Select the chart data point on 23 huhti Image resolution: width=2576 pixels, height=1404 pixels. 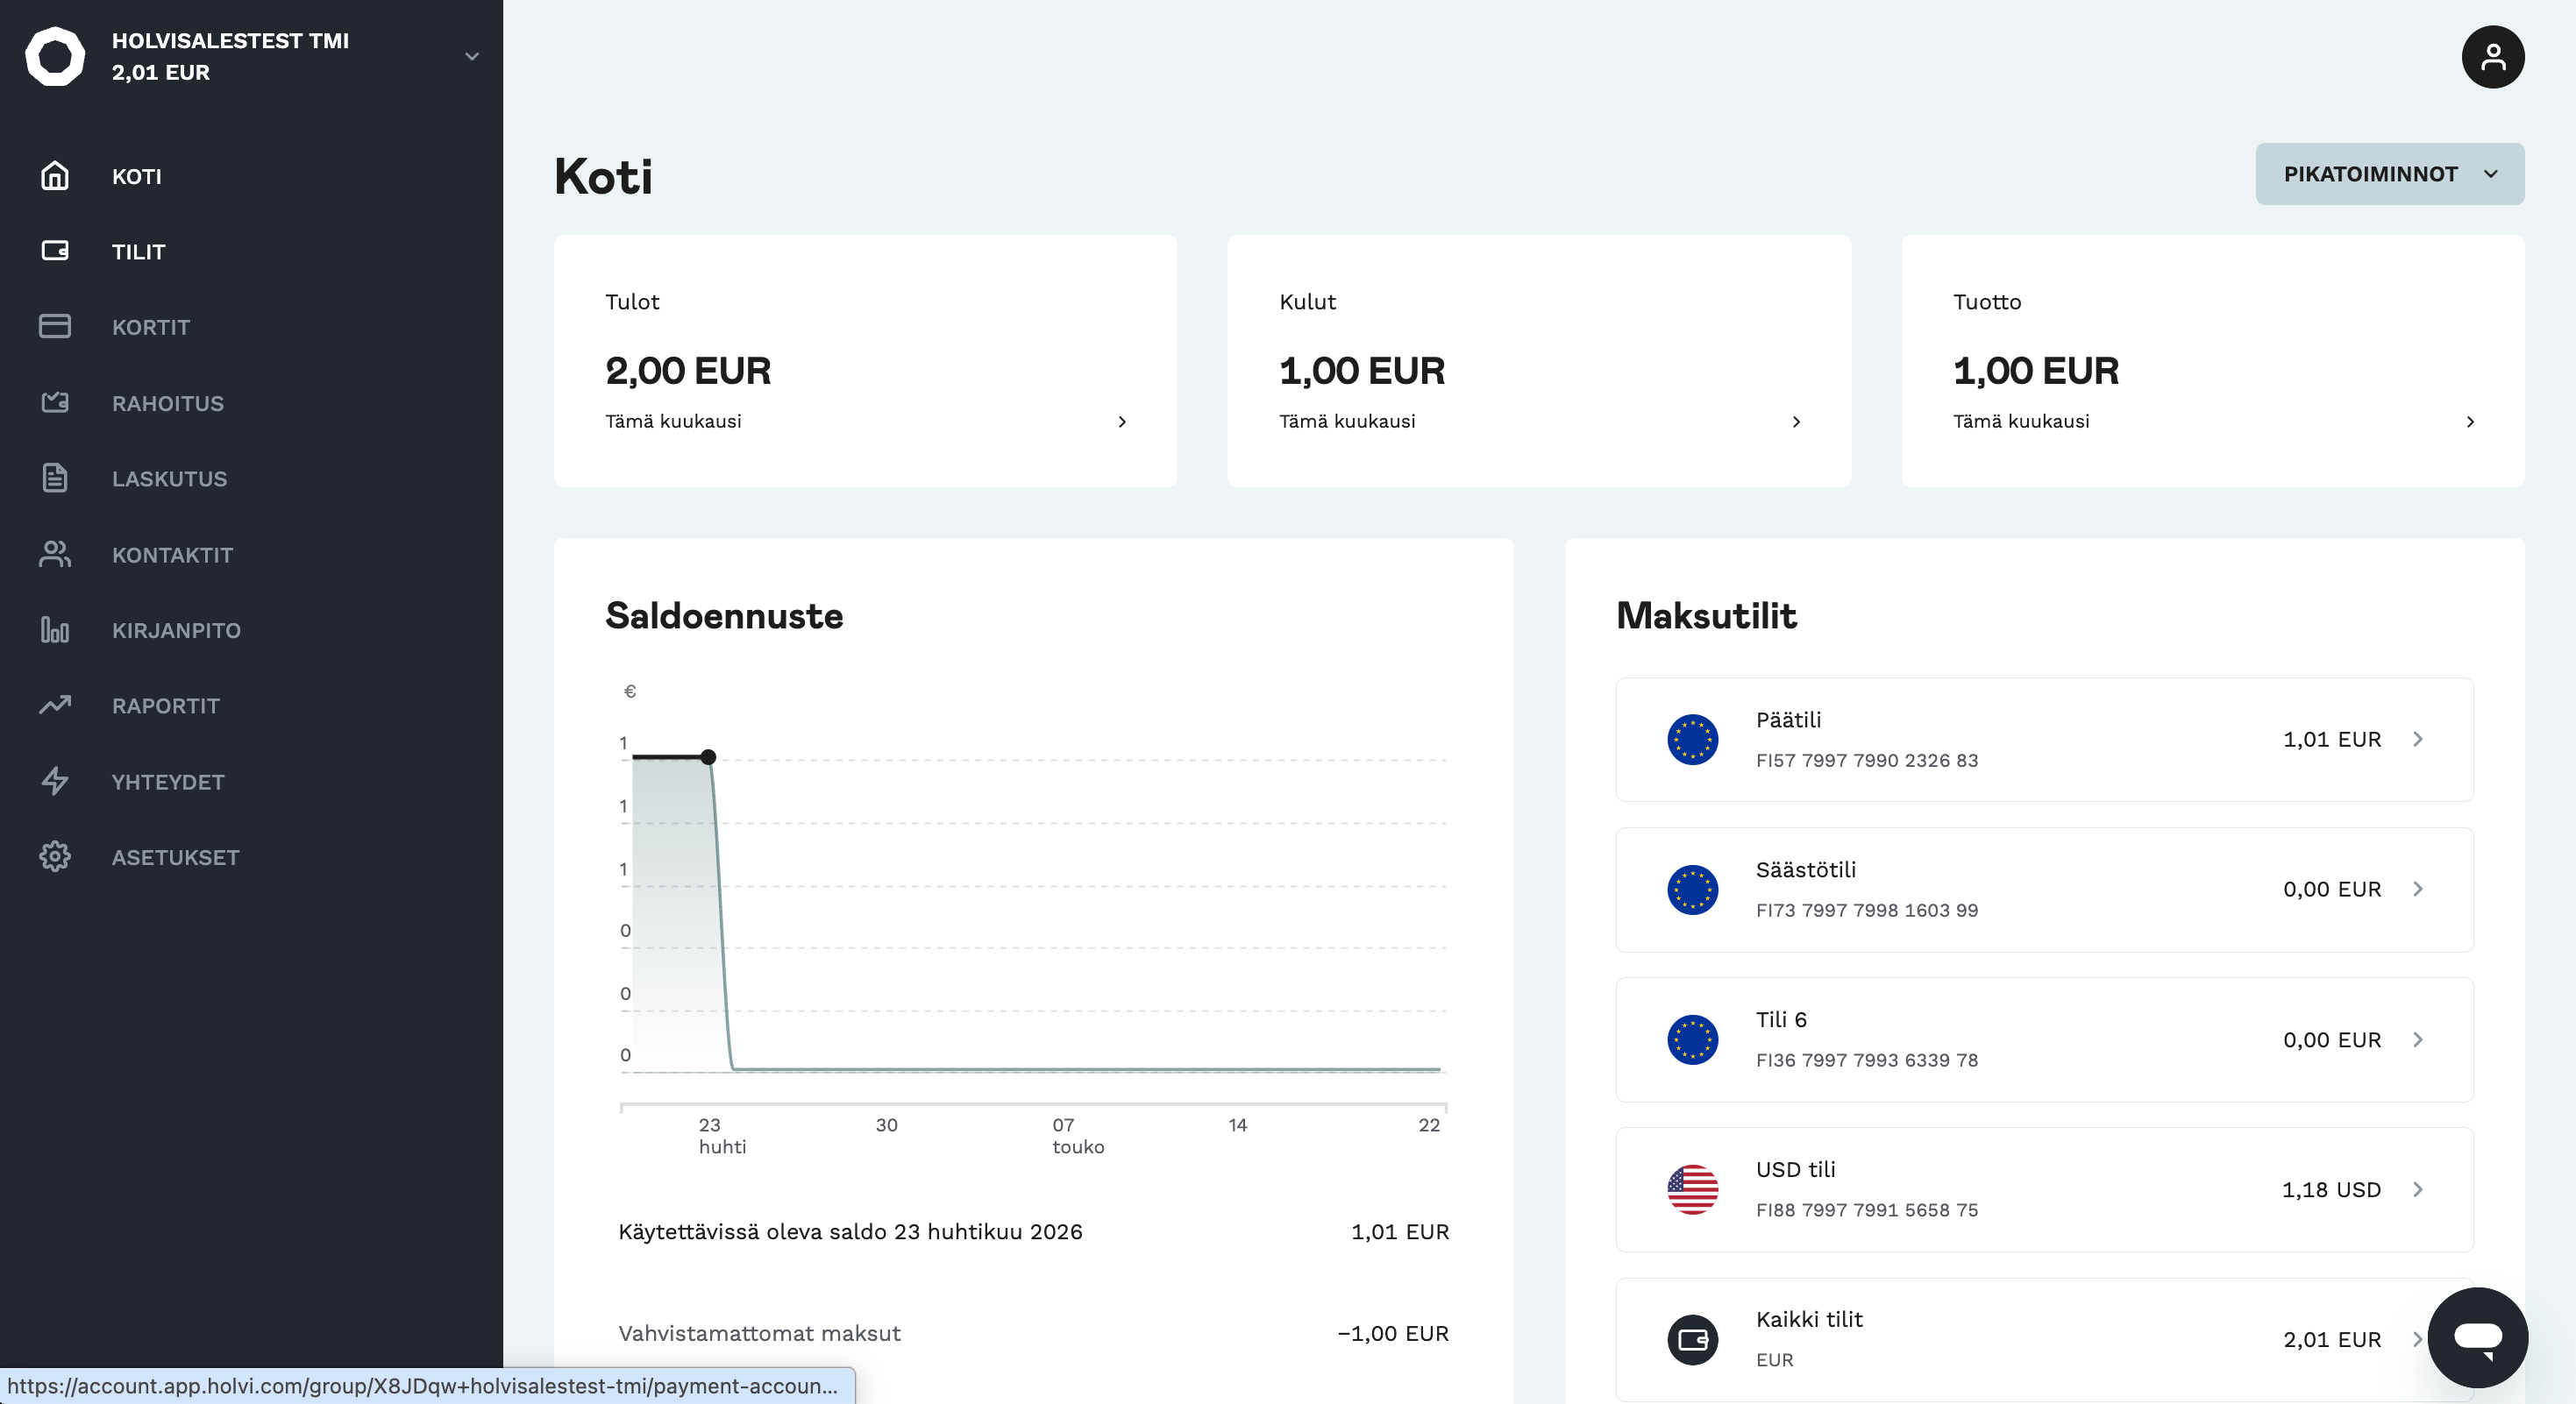[x=708, y=756]
